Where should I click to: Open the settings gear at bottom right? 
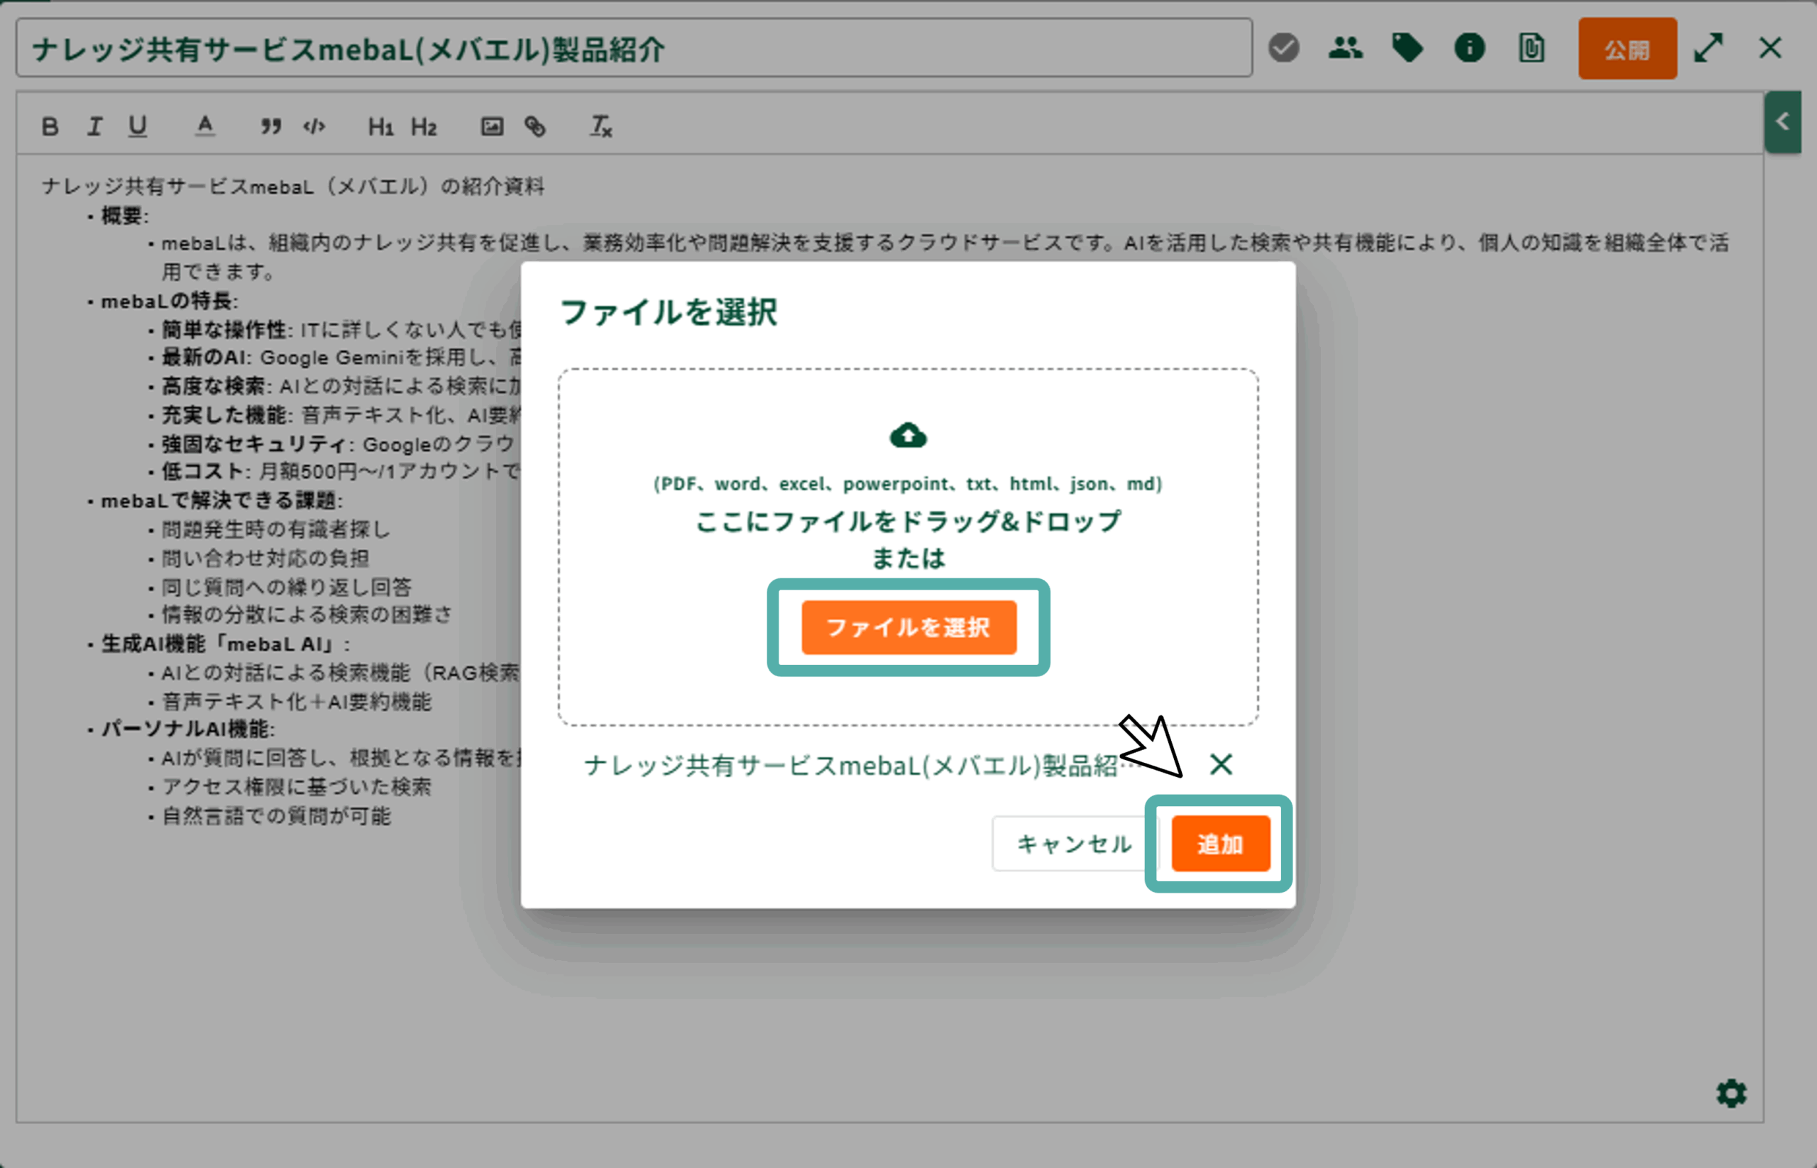(1731, 1093)
